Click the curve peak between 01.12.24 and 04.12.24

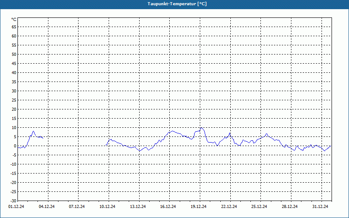(x=34, y=131)
